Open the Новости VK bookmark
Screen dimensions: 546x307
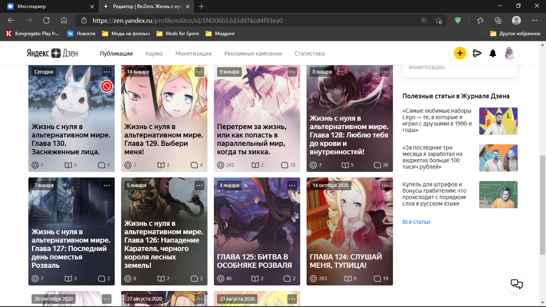tap(81, 33)
